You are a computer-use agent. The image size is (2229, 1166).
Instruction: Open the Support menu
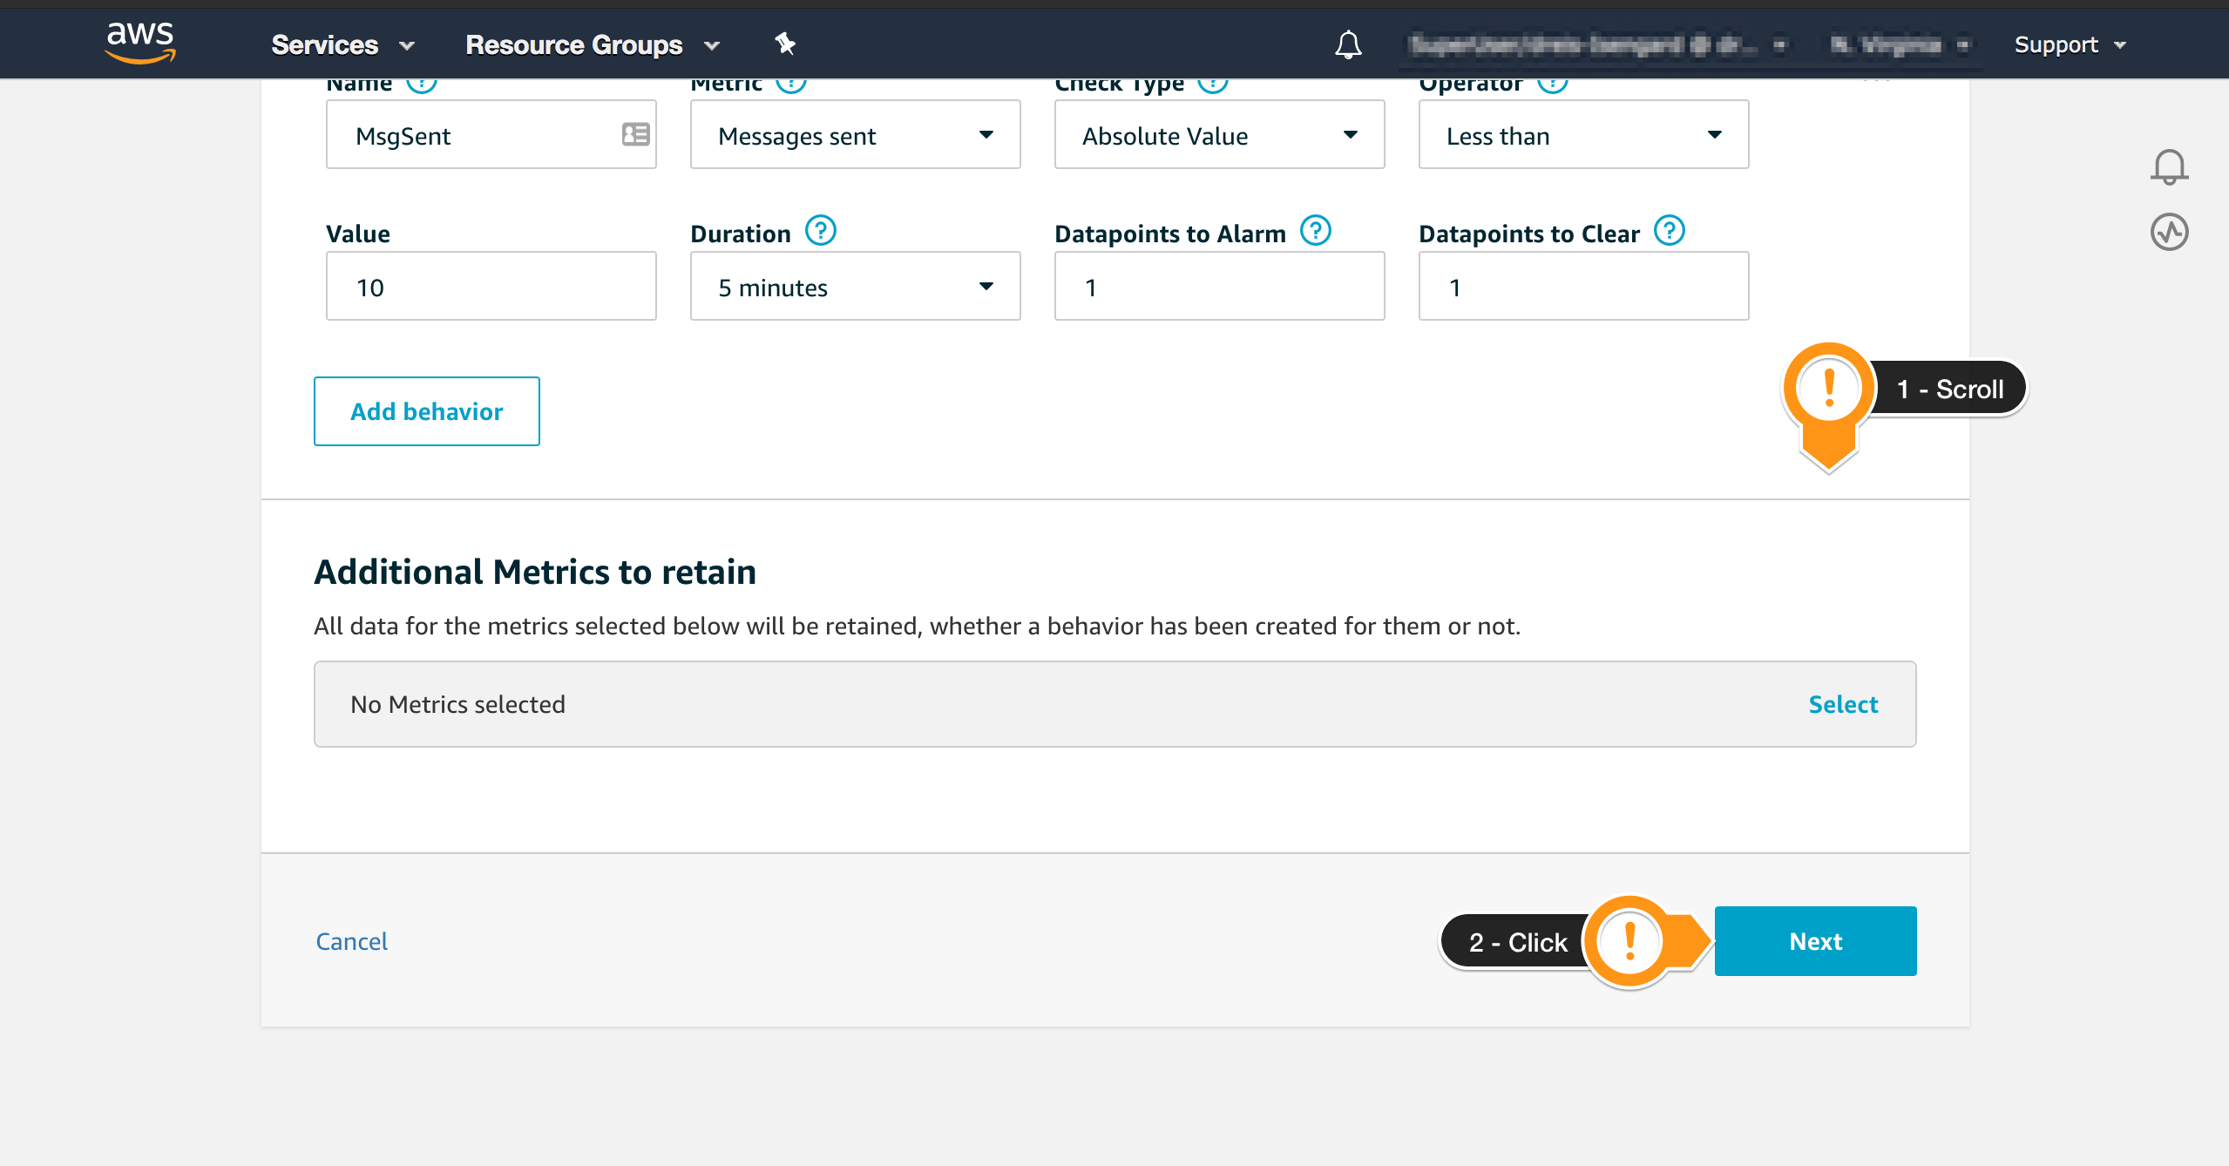tap(2070, 44)
